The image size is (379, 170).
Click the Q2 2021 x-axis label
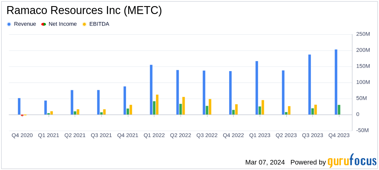pyautogui.click(x=75, y=136)
